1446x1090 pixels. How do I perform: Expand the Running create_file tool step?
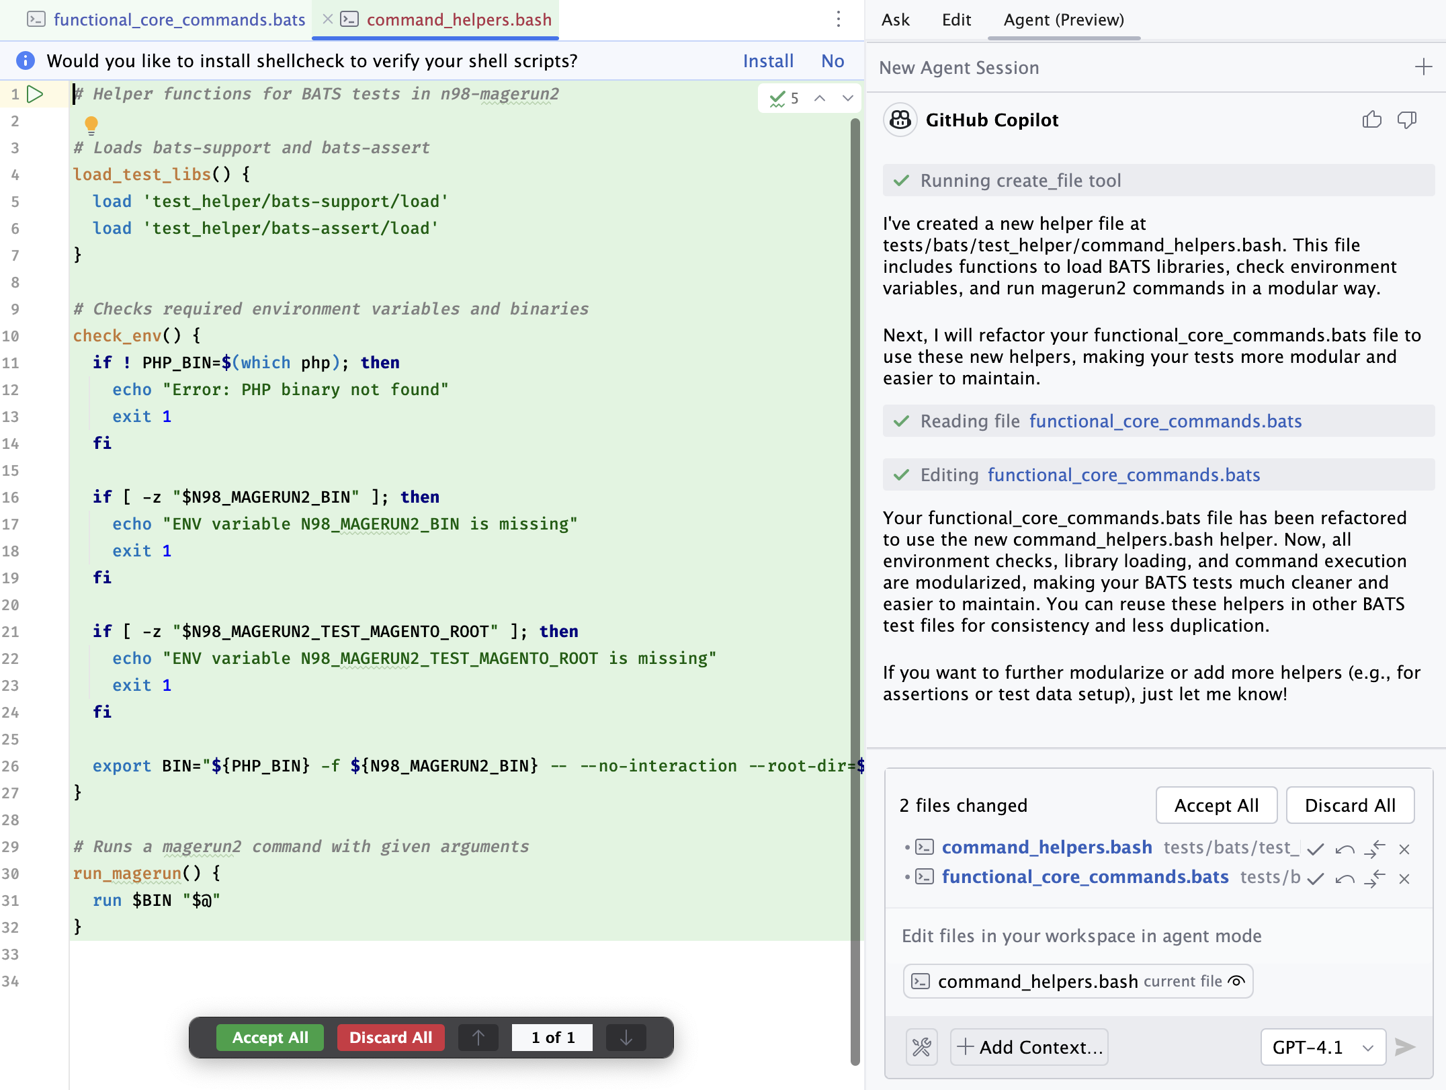click(x=1159, y=181)
